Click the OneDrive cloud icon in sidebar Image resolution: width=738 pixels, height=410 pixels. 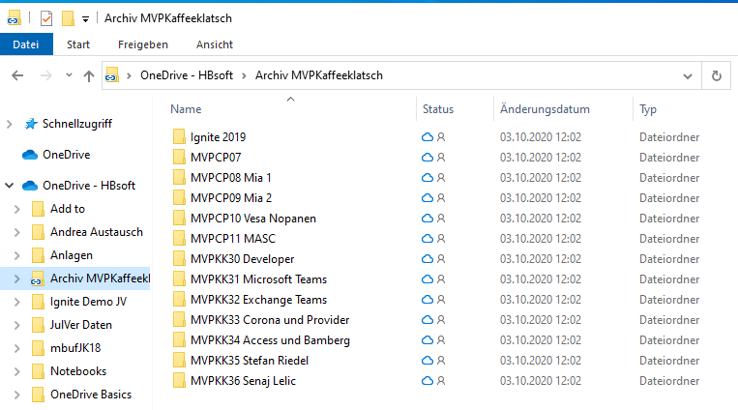[29, 155]
